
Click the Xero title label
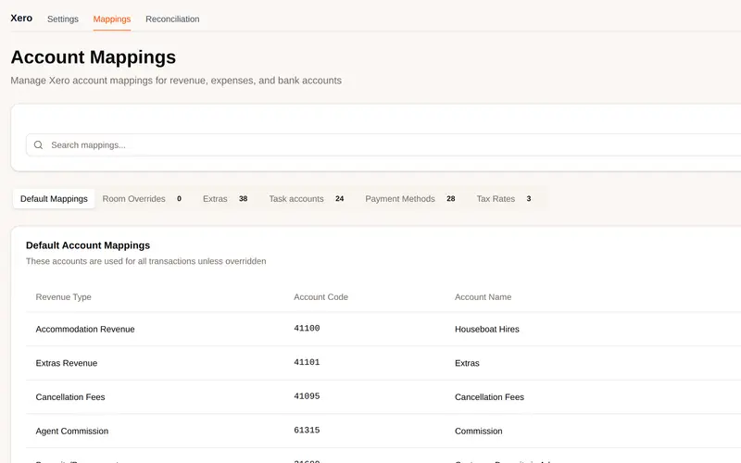click(x=21, y=19)
